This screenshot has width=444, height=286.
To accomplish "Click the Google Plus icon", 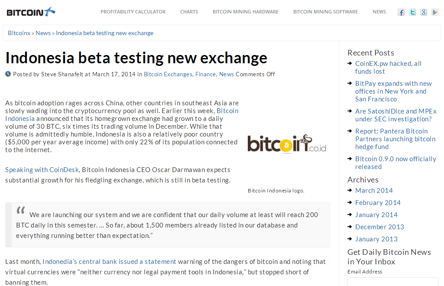I will click(x=424, y=12).
